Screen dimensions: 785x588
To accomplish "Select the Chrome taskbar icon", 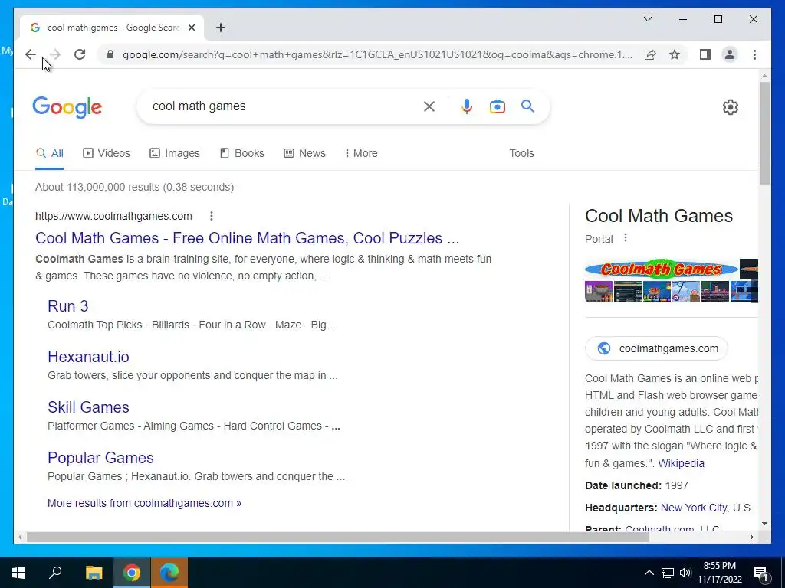I will [x=132, y=573].
